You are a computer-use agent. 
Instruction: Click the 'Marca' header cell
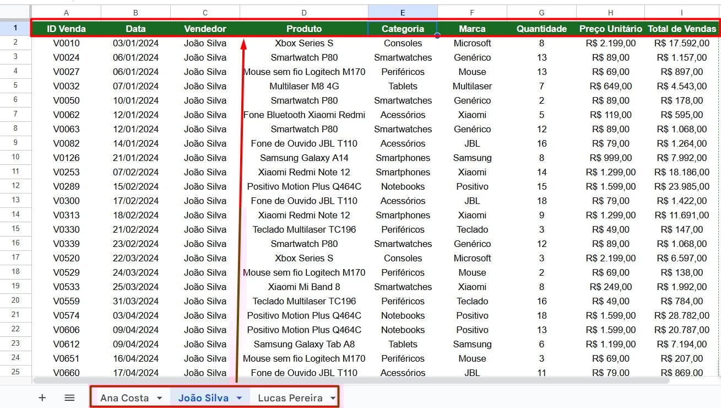tap(473, 29)
